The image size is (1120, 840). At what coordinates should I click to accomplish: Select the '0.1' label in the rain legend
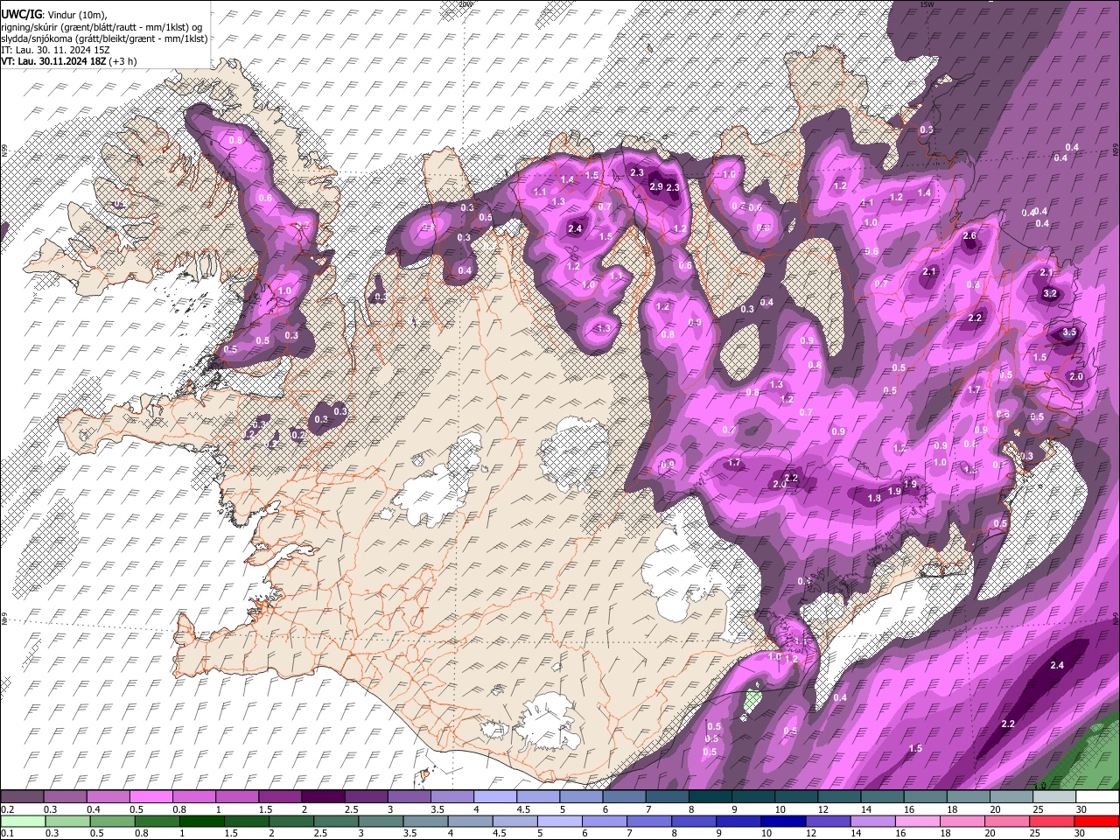[x=7, y=833]
